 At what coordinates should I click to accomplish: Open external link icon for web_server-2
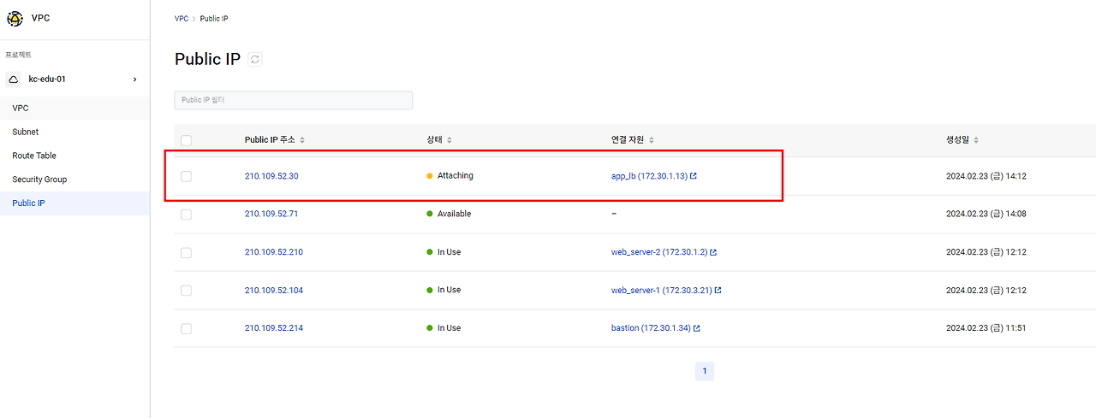(x=713, y=252)
